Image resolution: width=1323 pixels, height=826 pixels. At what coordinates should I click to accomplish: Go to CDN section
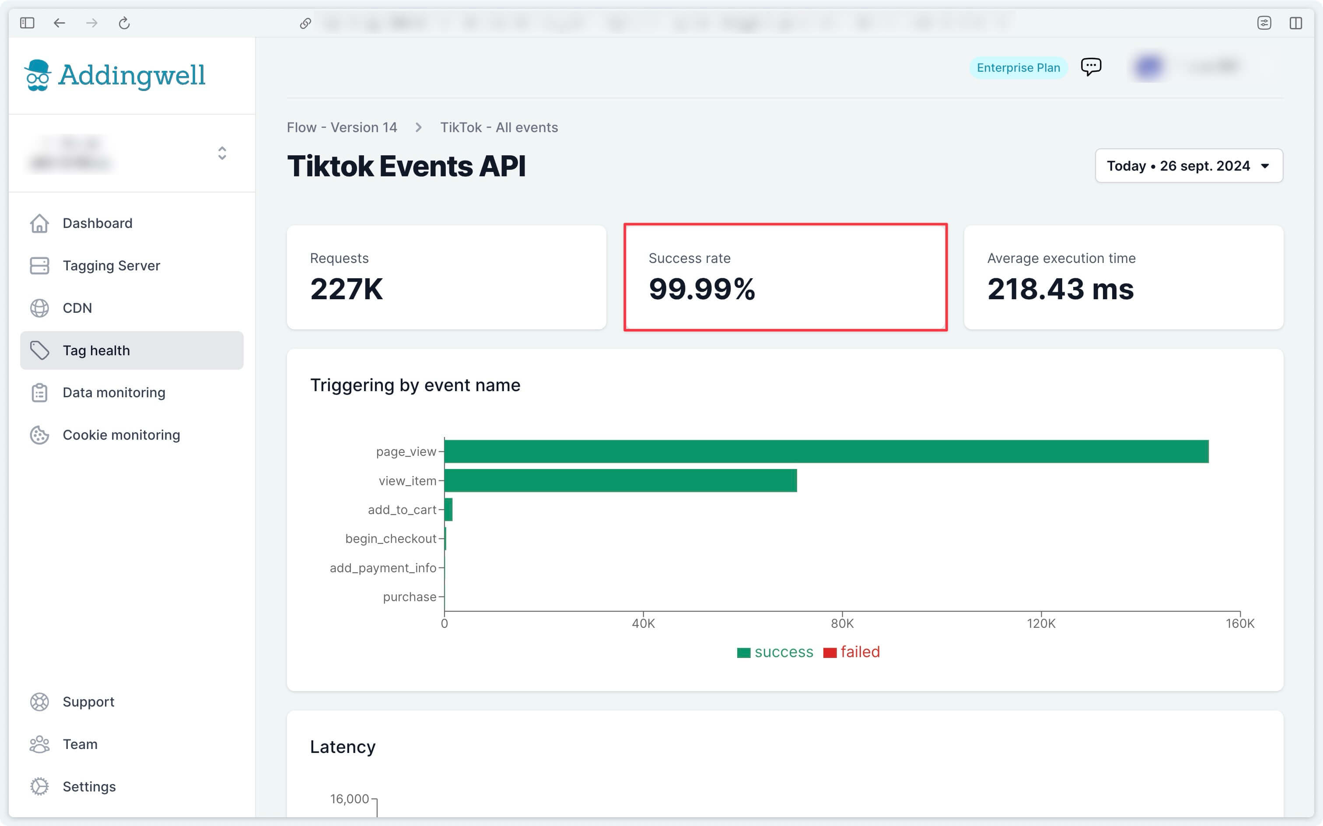(x=132, y=308)
